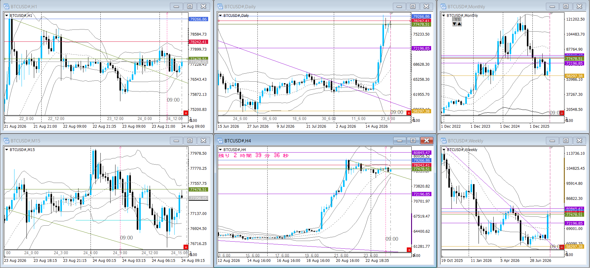
Task: Minimize the BTCUSD#,H4 chart window
Action: [400, 141]
